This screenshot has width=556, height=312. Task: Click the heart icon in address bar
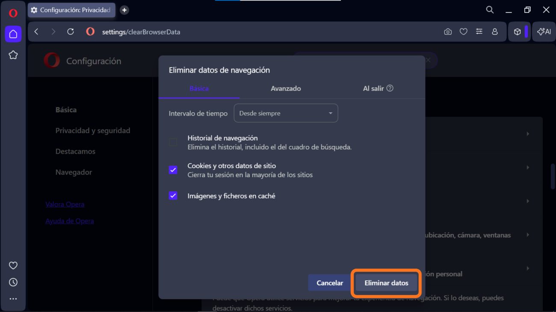coord(463,32)
